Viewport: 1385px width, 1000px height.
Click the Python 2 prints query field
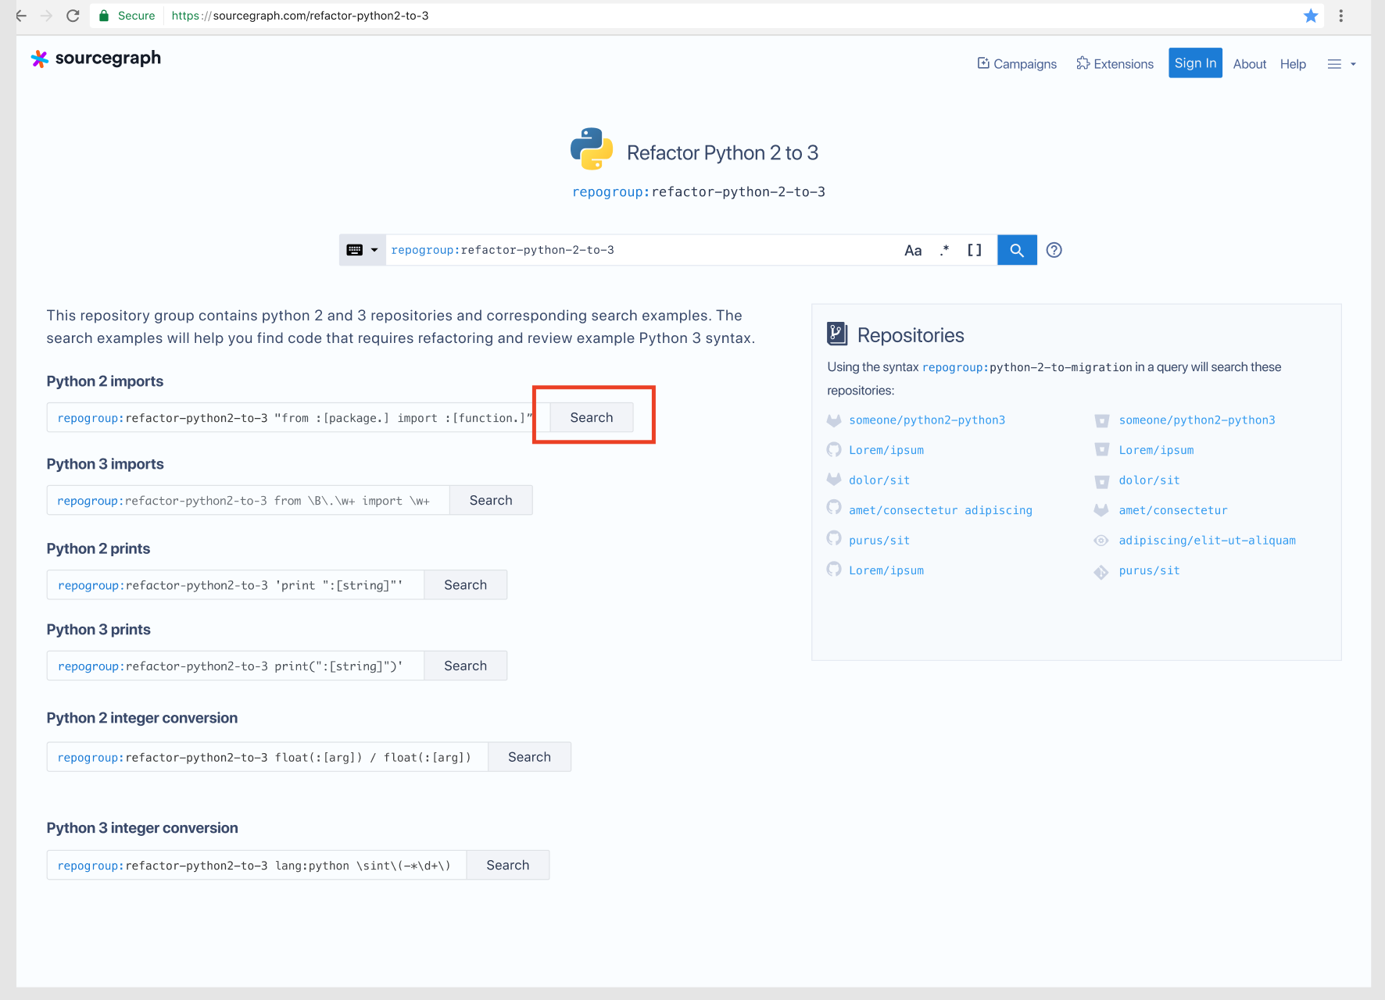(235, 584)
